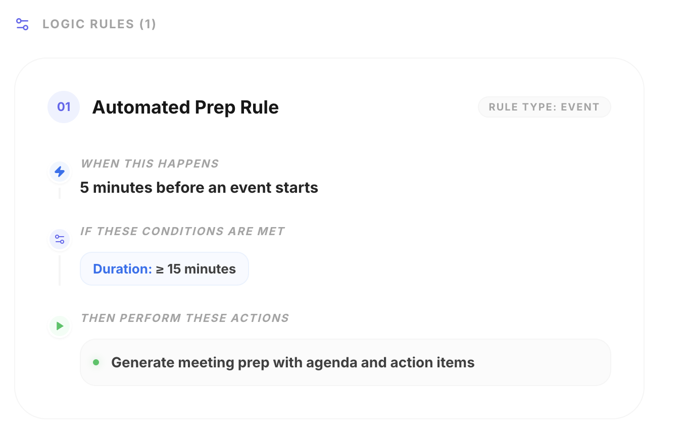Click the Duration condition chip
This screenshot has height=439, width=685.
[164, 269]
